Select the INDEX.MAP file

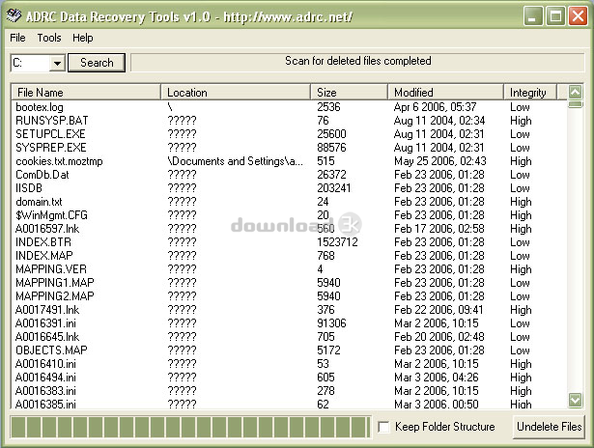(43, 256)
